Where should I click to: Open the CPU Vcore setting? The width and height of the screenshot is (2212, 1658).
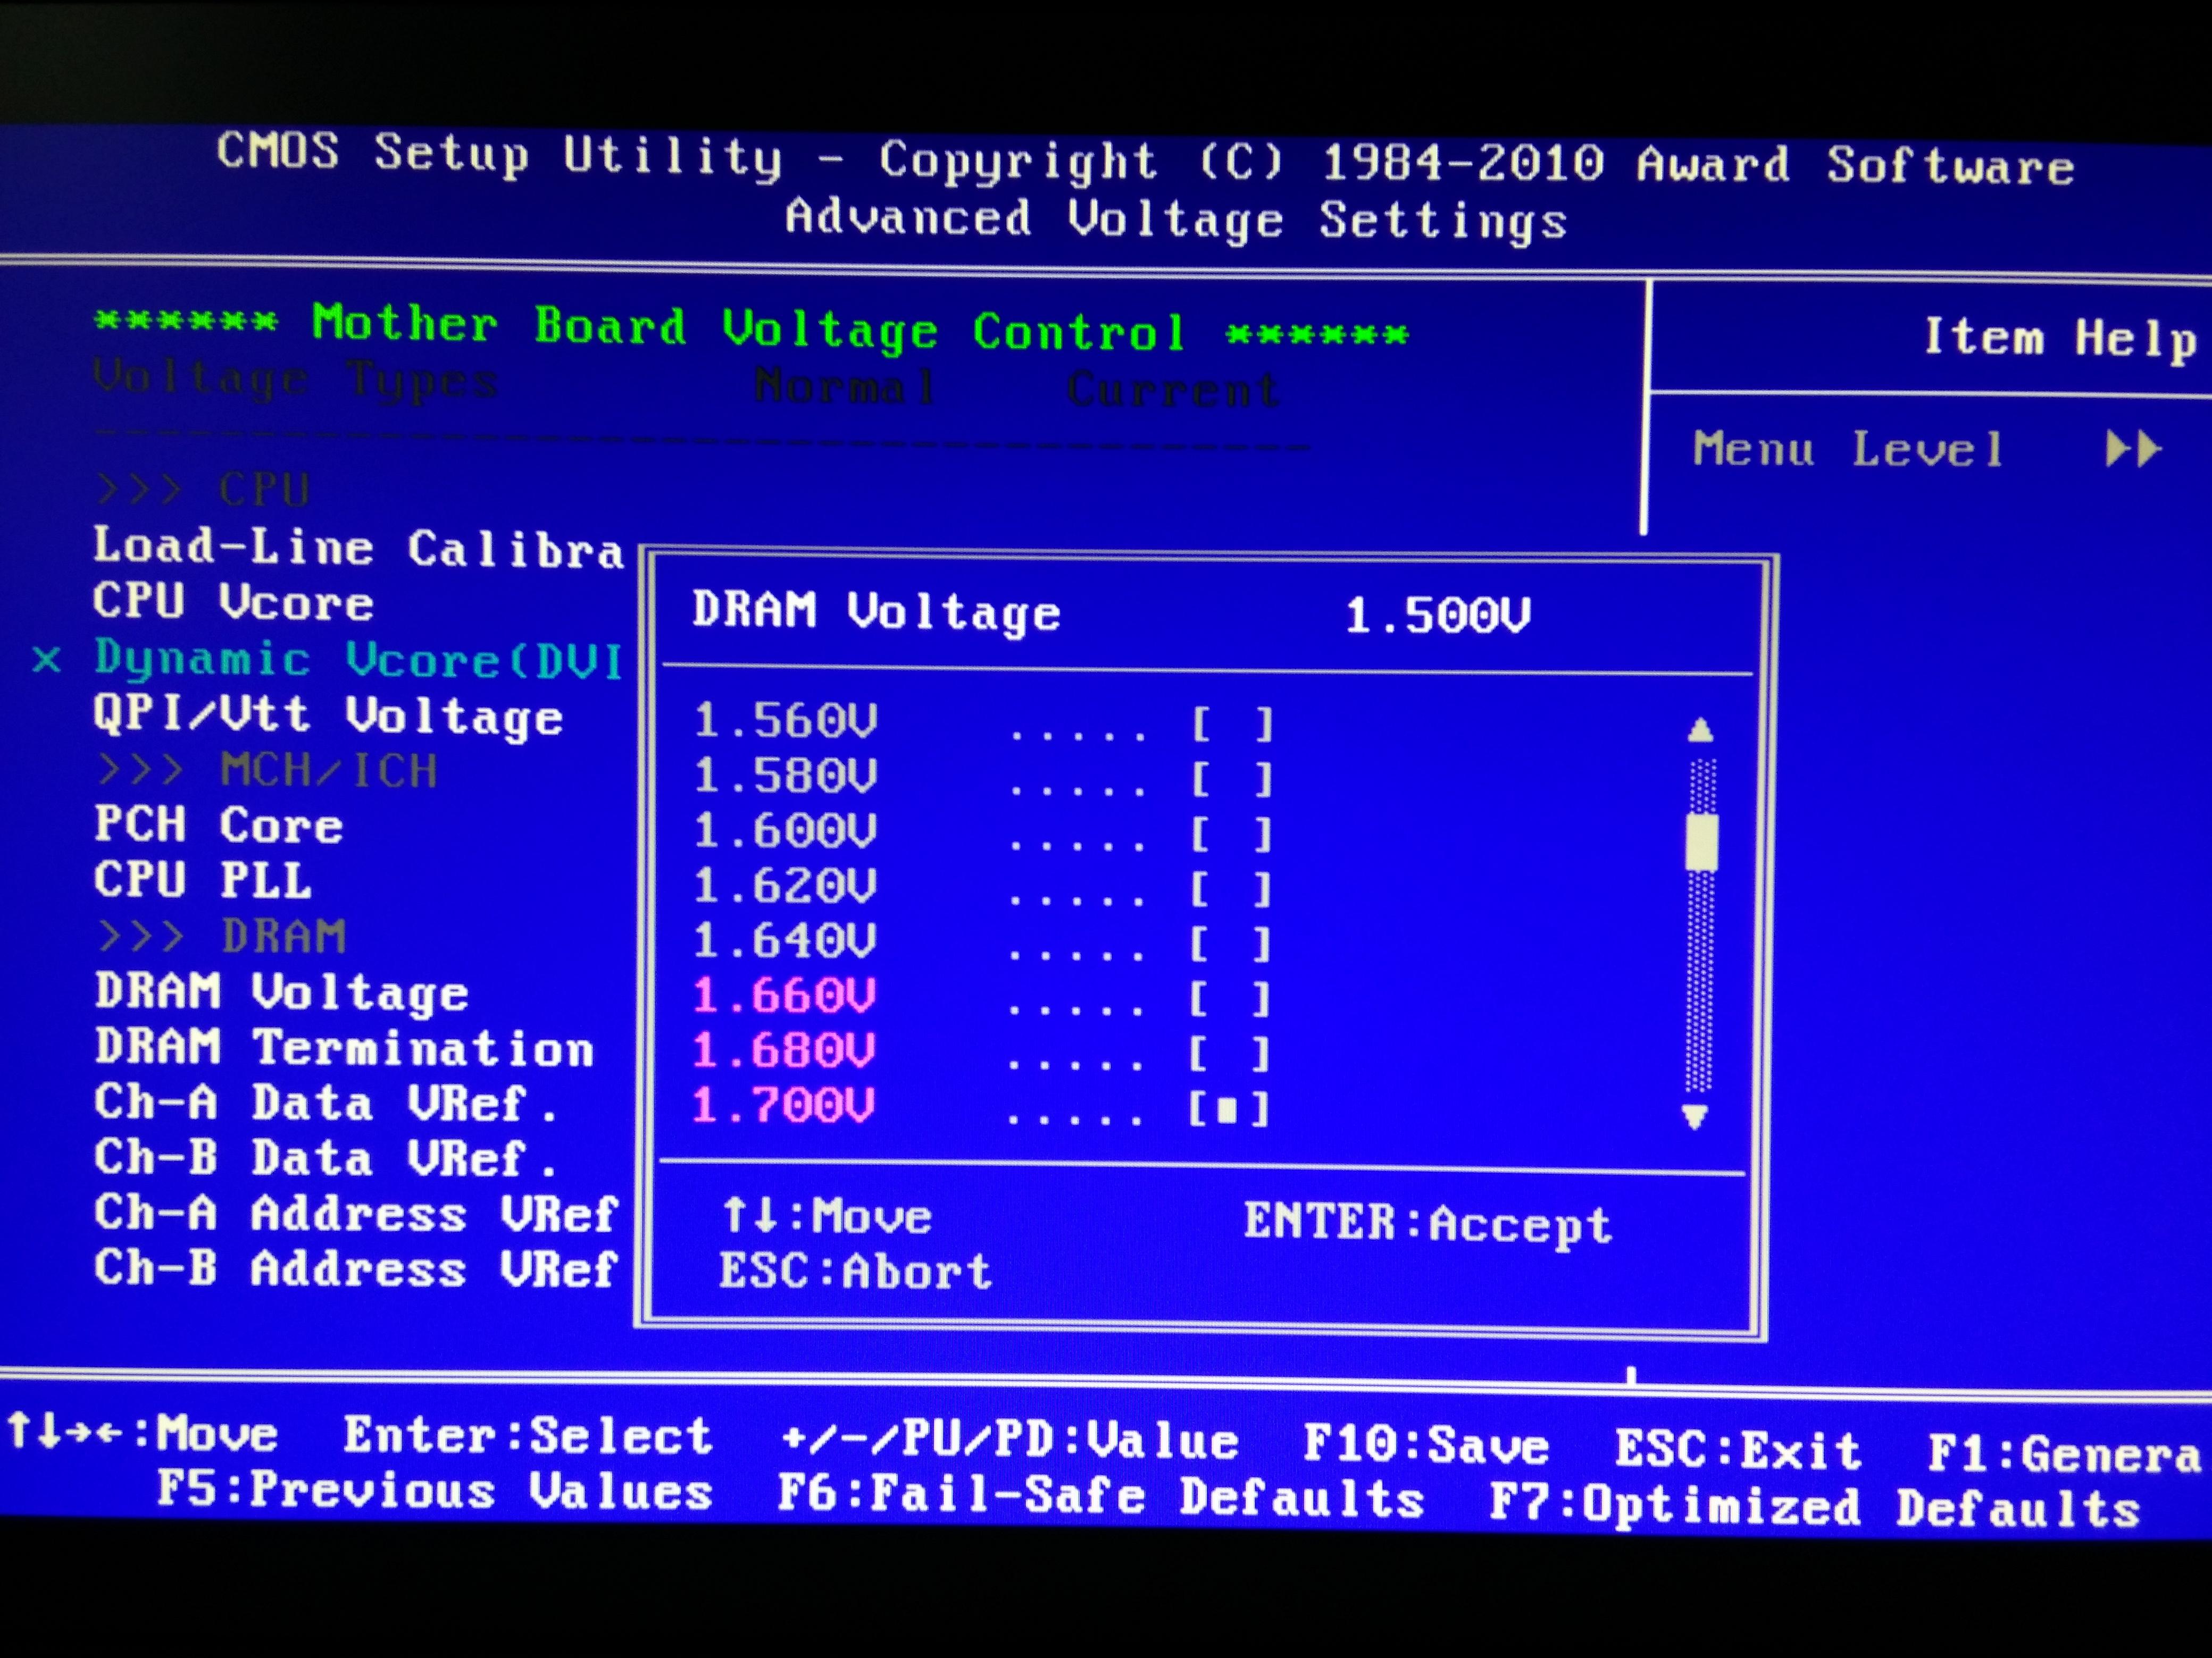pyautogui.click(x=234, y=603)
